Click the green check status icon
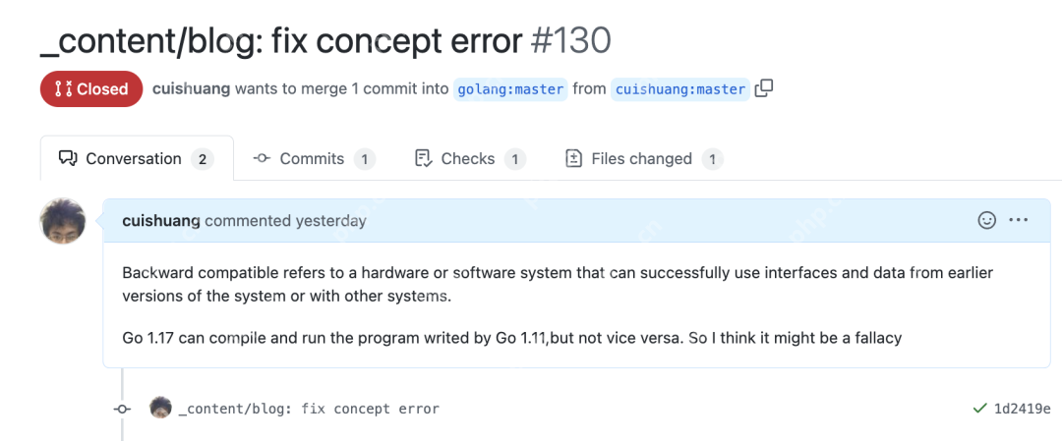 (x=979, y=408)
